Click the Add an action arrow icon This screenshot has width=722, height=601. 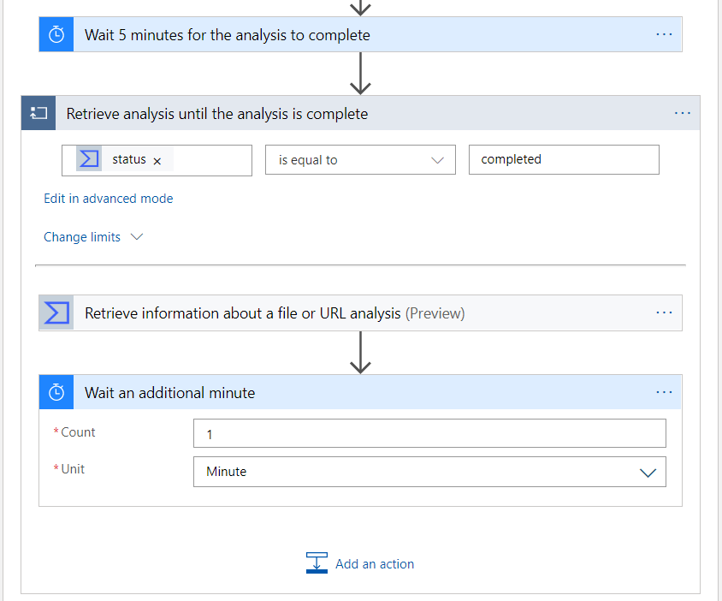click(317, 563)
